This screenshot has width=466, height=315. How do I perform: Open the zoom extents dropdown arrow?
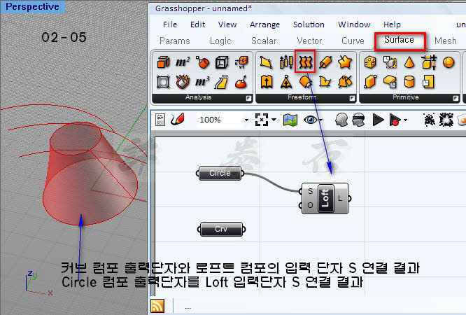pos(274,120)
